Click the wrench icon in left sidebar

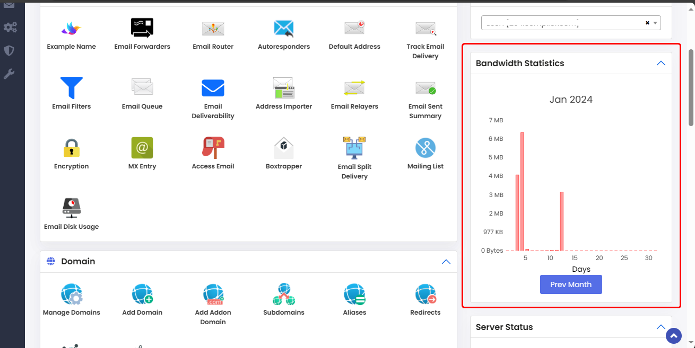click(x=9, y=74)
